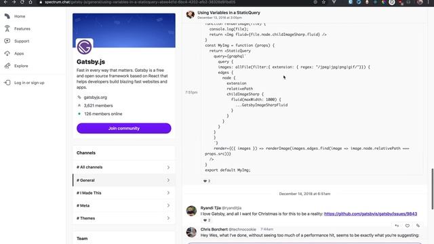The width and height of the screenshot is (434, 244).
Task: Open Home in the left sidebar
Action: [x=20, y=16]
